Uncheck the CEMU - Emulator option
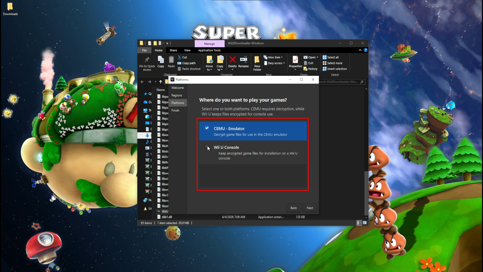Screen dimensions: 483x272 (207, 128)
